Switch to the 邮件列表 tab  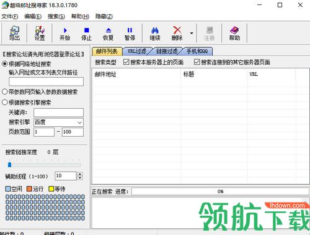[107, 51]
